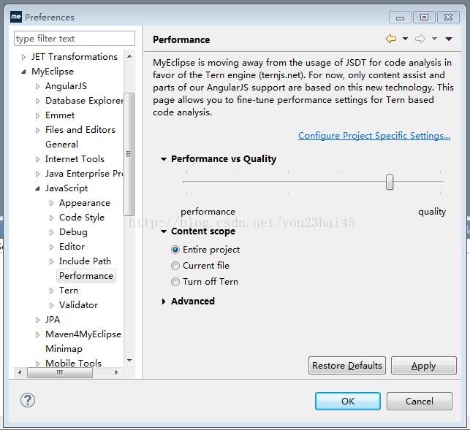Click the horizontal scrollbar thumb
Viewport: 470px width, 430px height.
coord(60,372)
